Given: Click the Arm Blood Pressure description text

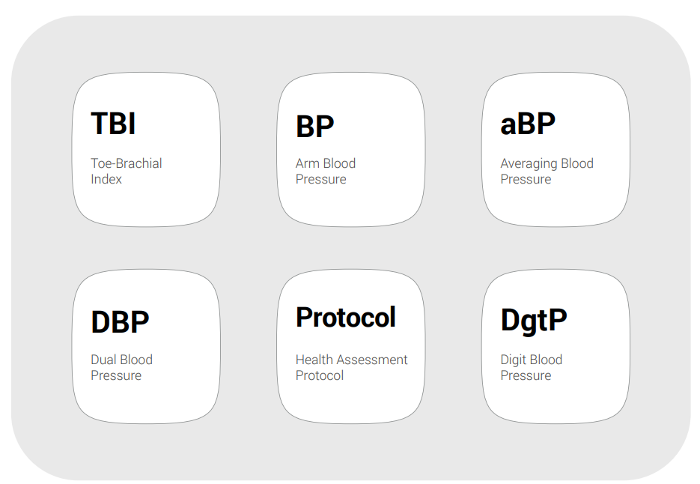Looking at the screenshot, I should pos(325,171).
